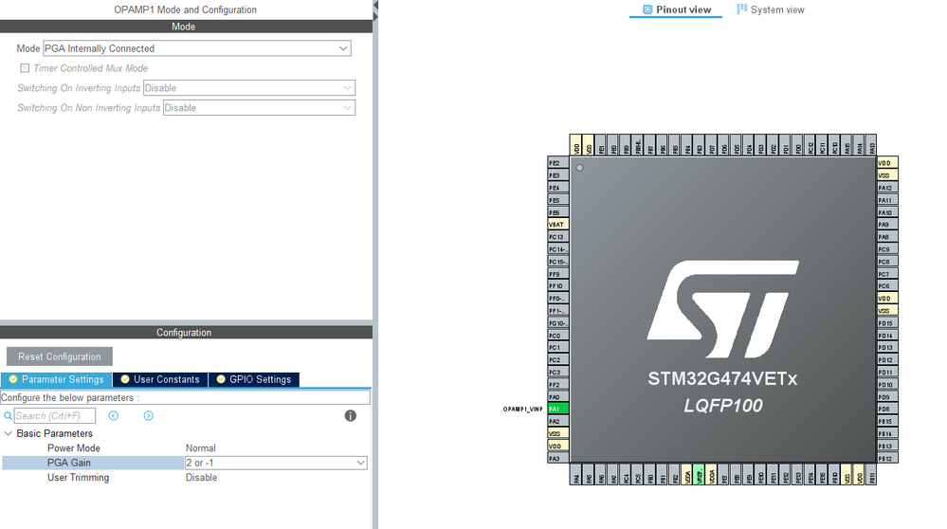947x529 pixels.
Task: Click the PA9 pin on right edge
Action: coord(887,225)
